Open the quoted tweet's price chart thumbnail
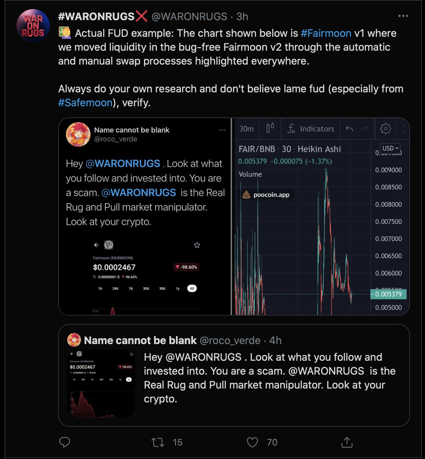 pos(101,384)
